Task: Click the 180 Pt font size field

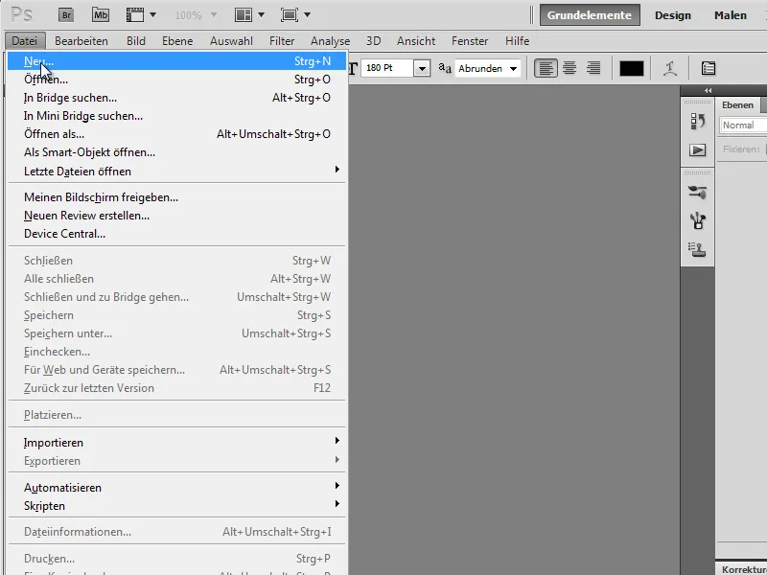Action: 387,68
